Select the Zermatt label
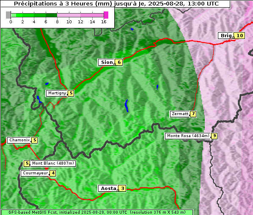The image size is (253, 215). [180, 114]
